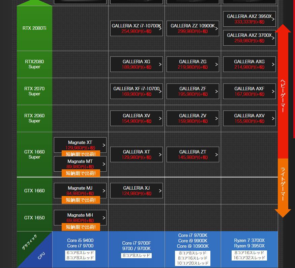The width and height of the screenshot is (295, 268).
Task: Click the 69,980円(+税) price
Action: (80, 220)
